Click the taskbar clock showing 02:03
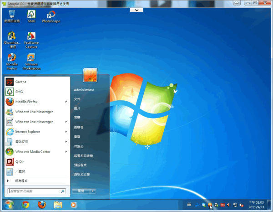This screenshot has height=212, width=273. (x=257, y=204)
